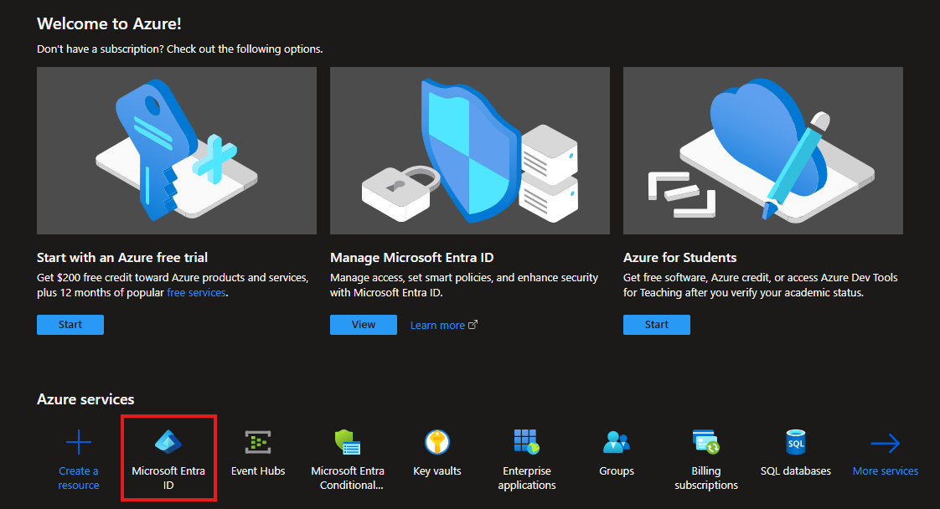Click the Azure for Students cloud illustration

coord(763,151)
